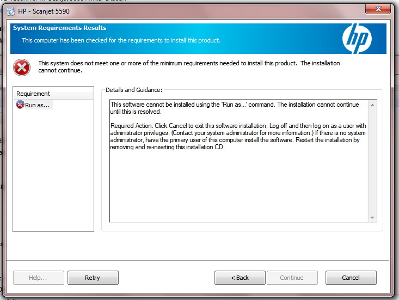Viewport: 399px width, 300px height.
Task: Click the greyed-out Continue button
Action: click(x=292, y=278)
